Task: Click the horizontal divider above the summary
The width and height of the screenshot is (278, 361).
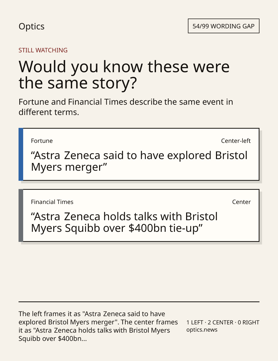Action: coord(139,301)
